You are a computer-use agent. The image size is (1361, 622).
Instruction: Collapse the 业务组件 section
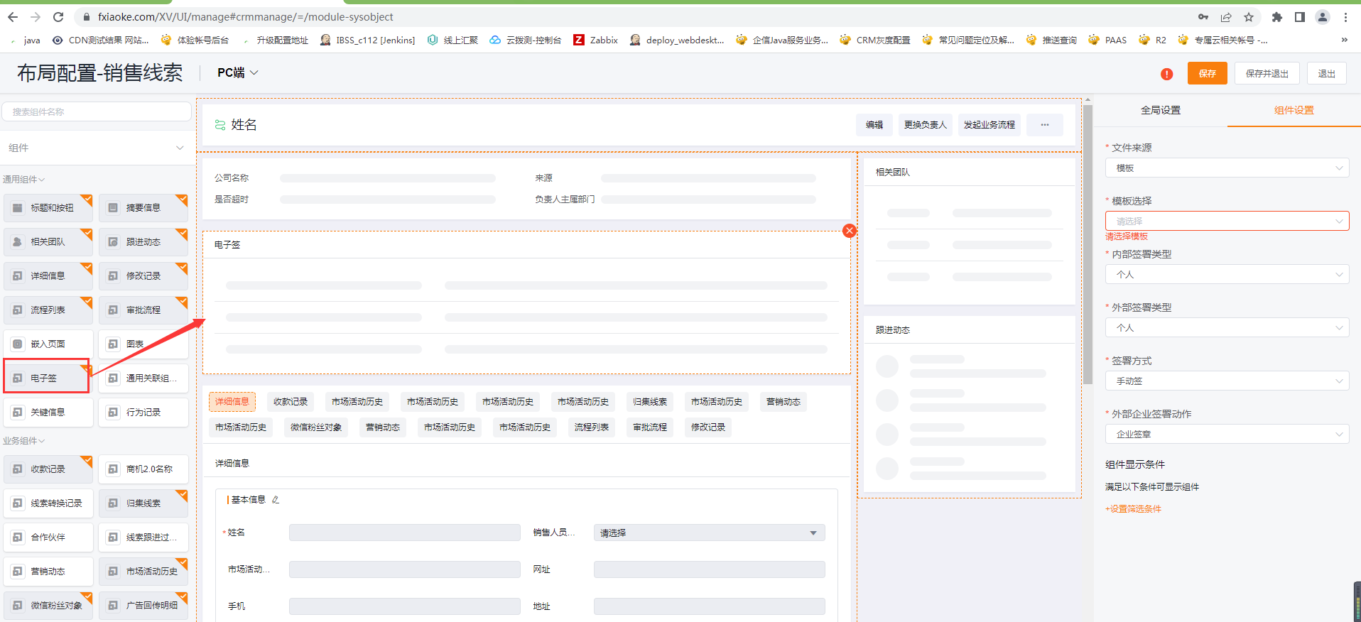point(24,441)
